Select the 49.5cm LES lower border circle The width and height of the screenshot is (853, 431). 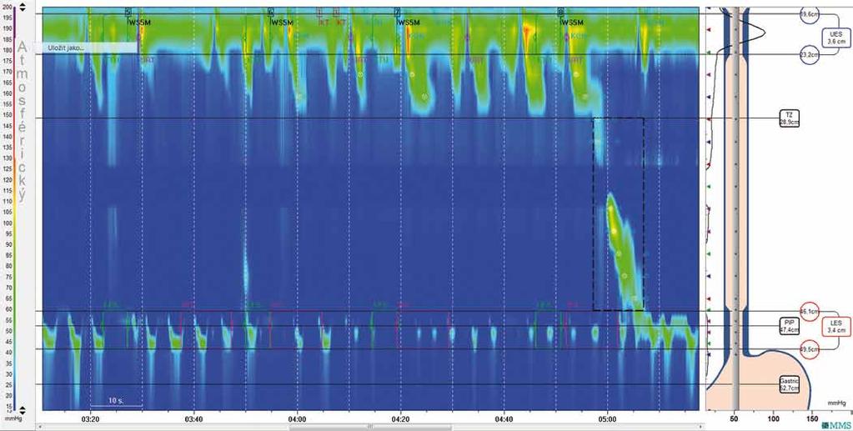tap(809, 349)
